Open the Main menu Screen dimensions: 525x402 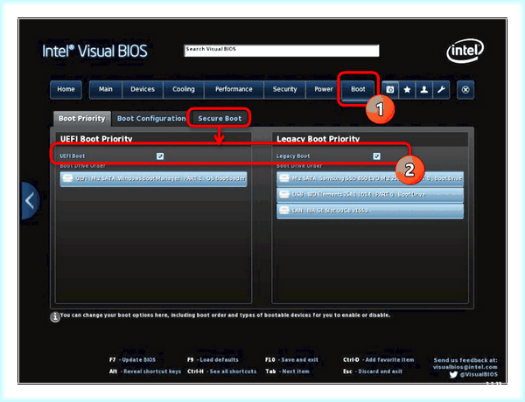coord(106,90)
